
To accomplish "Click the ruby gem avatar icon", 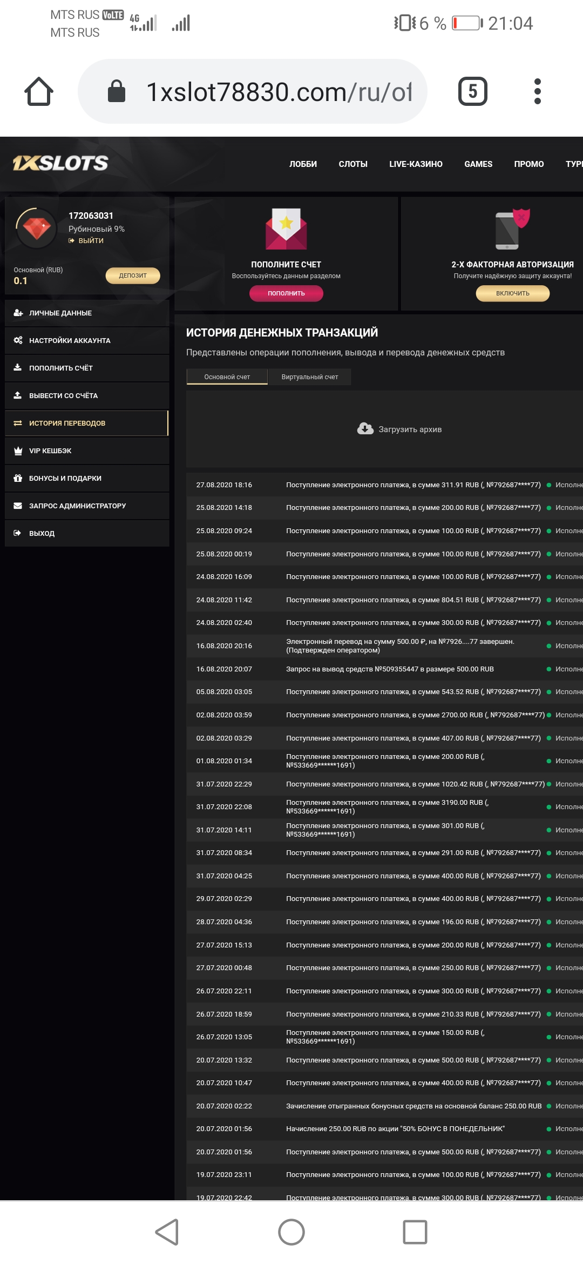I will [37, 228].
